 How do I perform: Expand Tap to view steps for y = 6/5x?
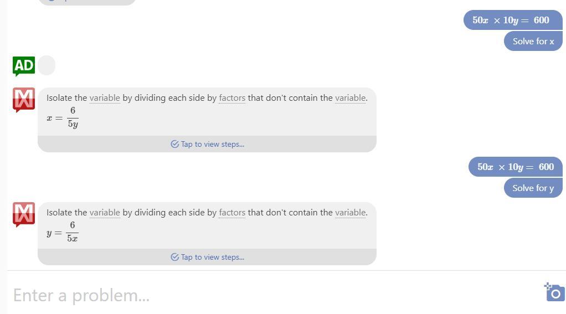coord(207,257)
